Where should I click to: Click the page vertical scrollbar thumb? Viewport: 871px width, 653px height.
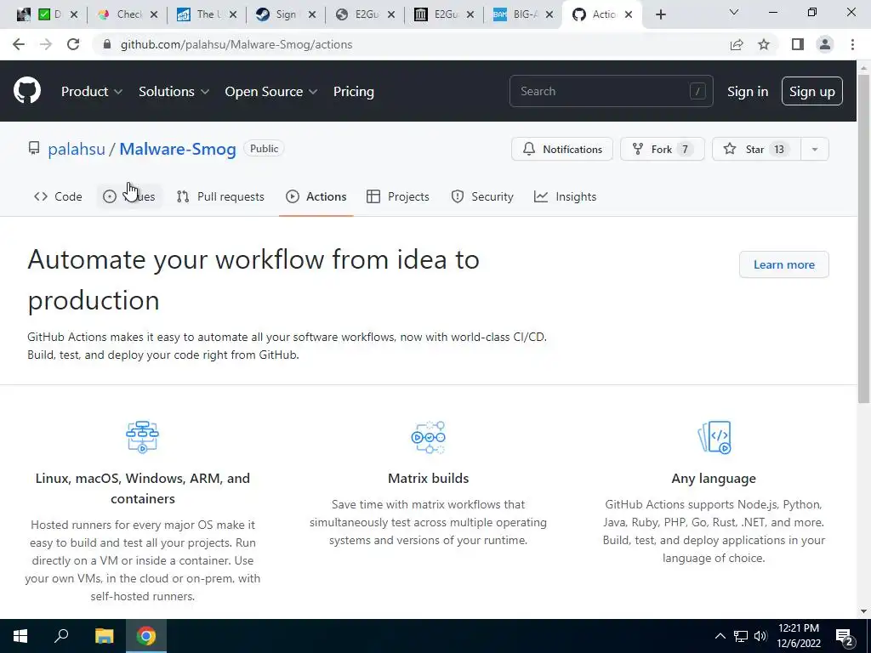point(863,239)
